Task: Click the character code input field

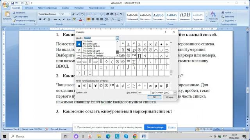Action: [x=144, y=93]
